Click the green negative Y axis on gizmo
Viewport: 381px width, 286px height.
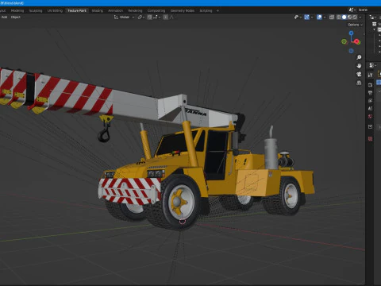click(x=344, y=41)
